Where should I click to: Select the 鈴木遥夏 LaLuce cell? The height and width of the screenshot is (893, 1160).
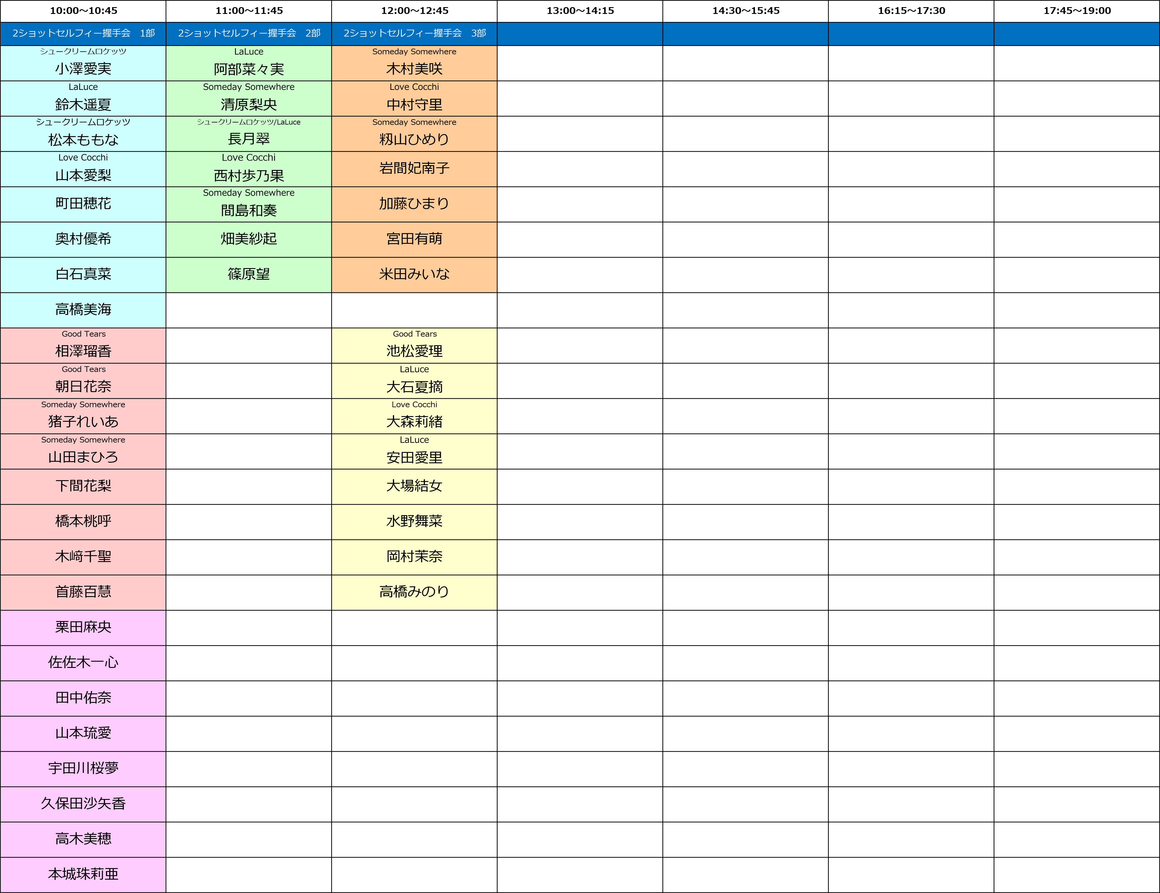coord(83,99)
